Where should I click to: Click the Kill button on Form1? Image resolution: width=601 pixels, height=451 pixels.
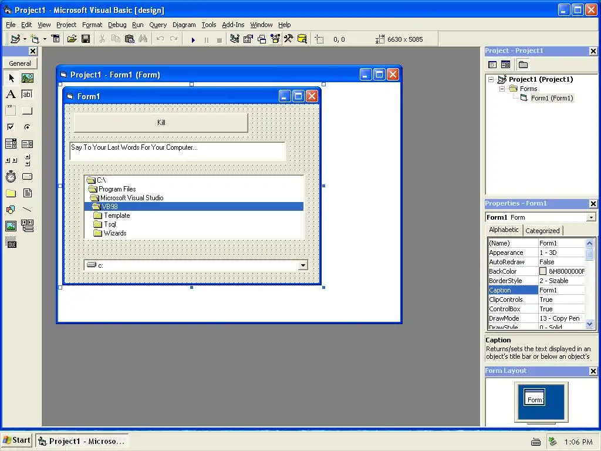pos(161,123)
